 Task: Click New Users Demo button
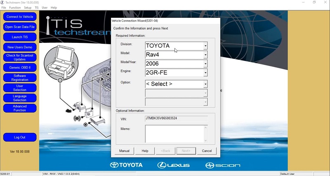20,47
